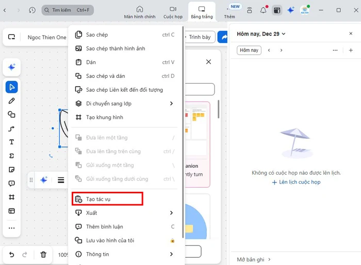Select the arrow selection tool
The width and height of the screenshot is (361, 265).
click(11, 87)
